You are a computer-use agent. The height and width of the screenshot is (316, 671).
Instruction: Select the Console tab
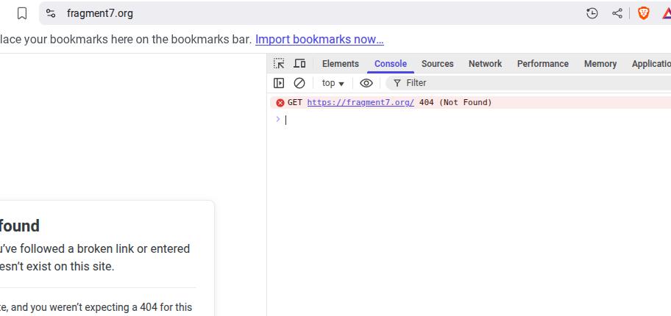click(390, 64)
